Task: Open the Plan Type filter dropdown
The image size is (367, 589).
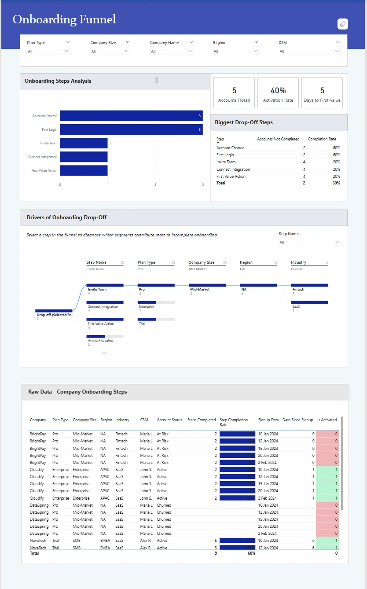Action: click(48, 51)
